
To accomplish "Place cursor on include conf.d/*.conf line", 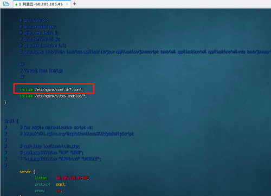I will (51, 89).
